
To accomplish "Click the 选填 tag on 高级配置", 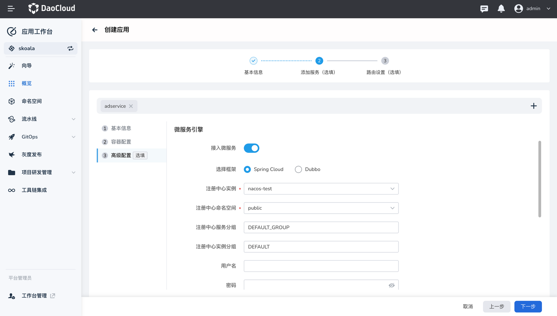I will coord(140,155).
